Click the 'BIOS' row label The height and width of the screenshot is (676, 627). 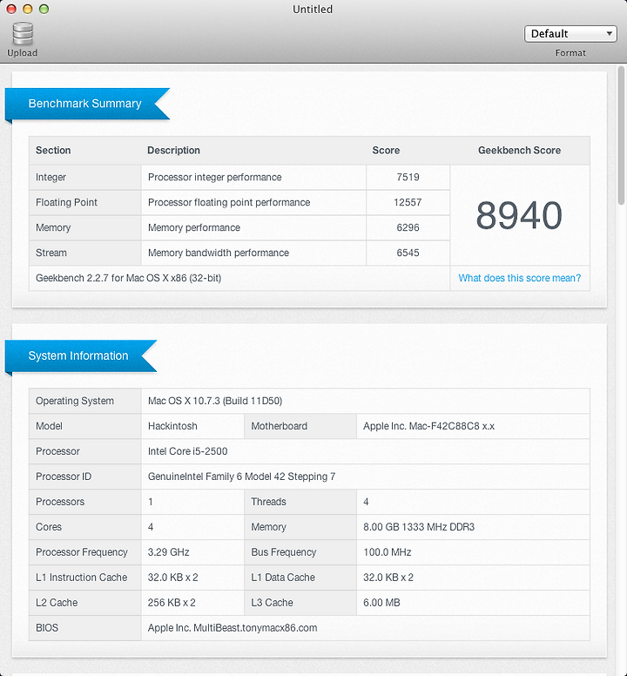[x=47, y=628]
